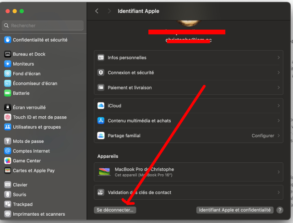Click the iCloud cloud icon

tap(101, 105)
